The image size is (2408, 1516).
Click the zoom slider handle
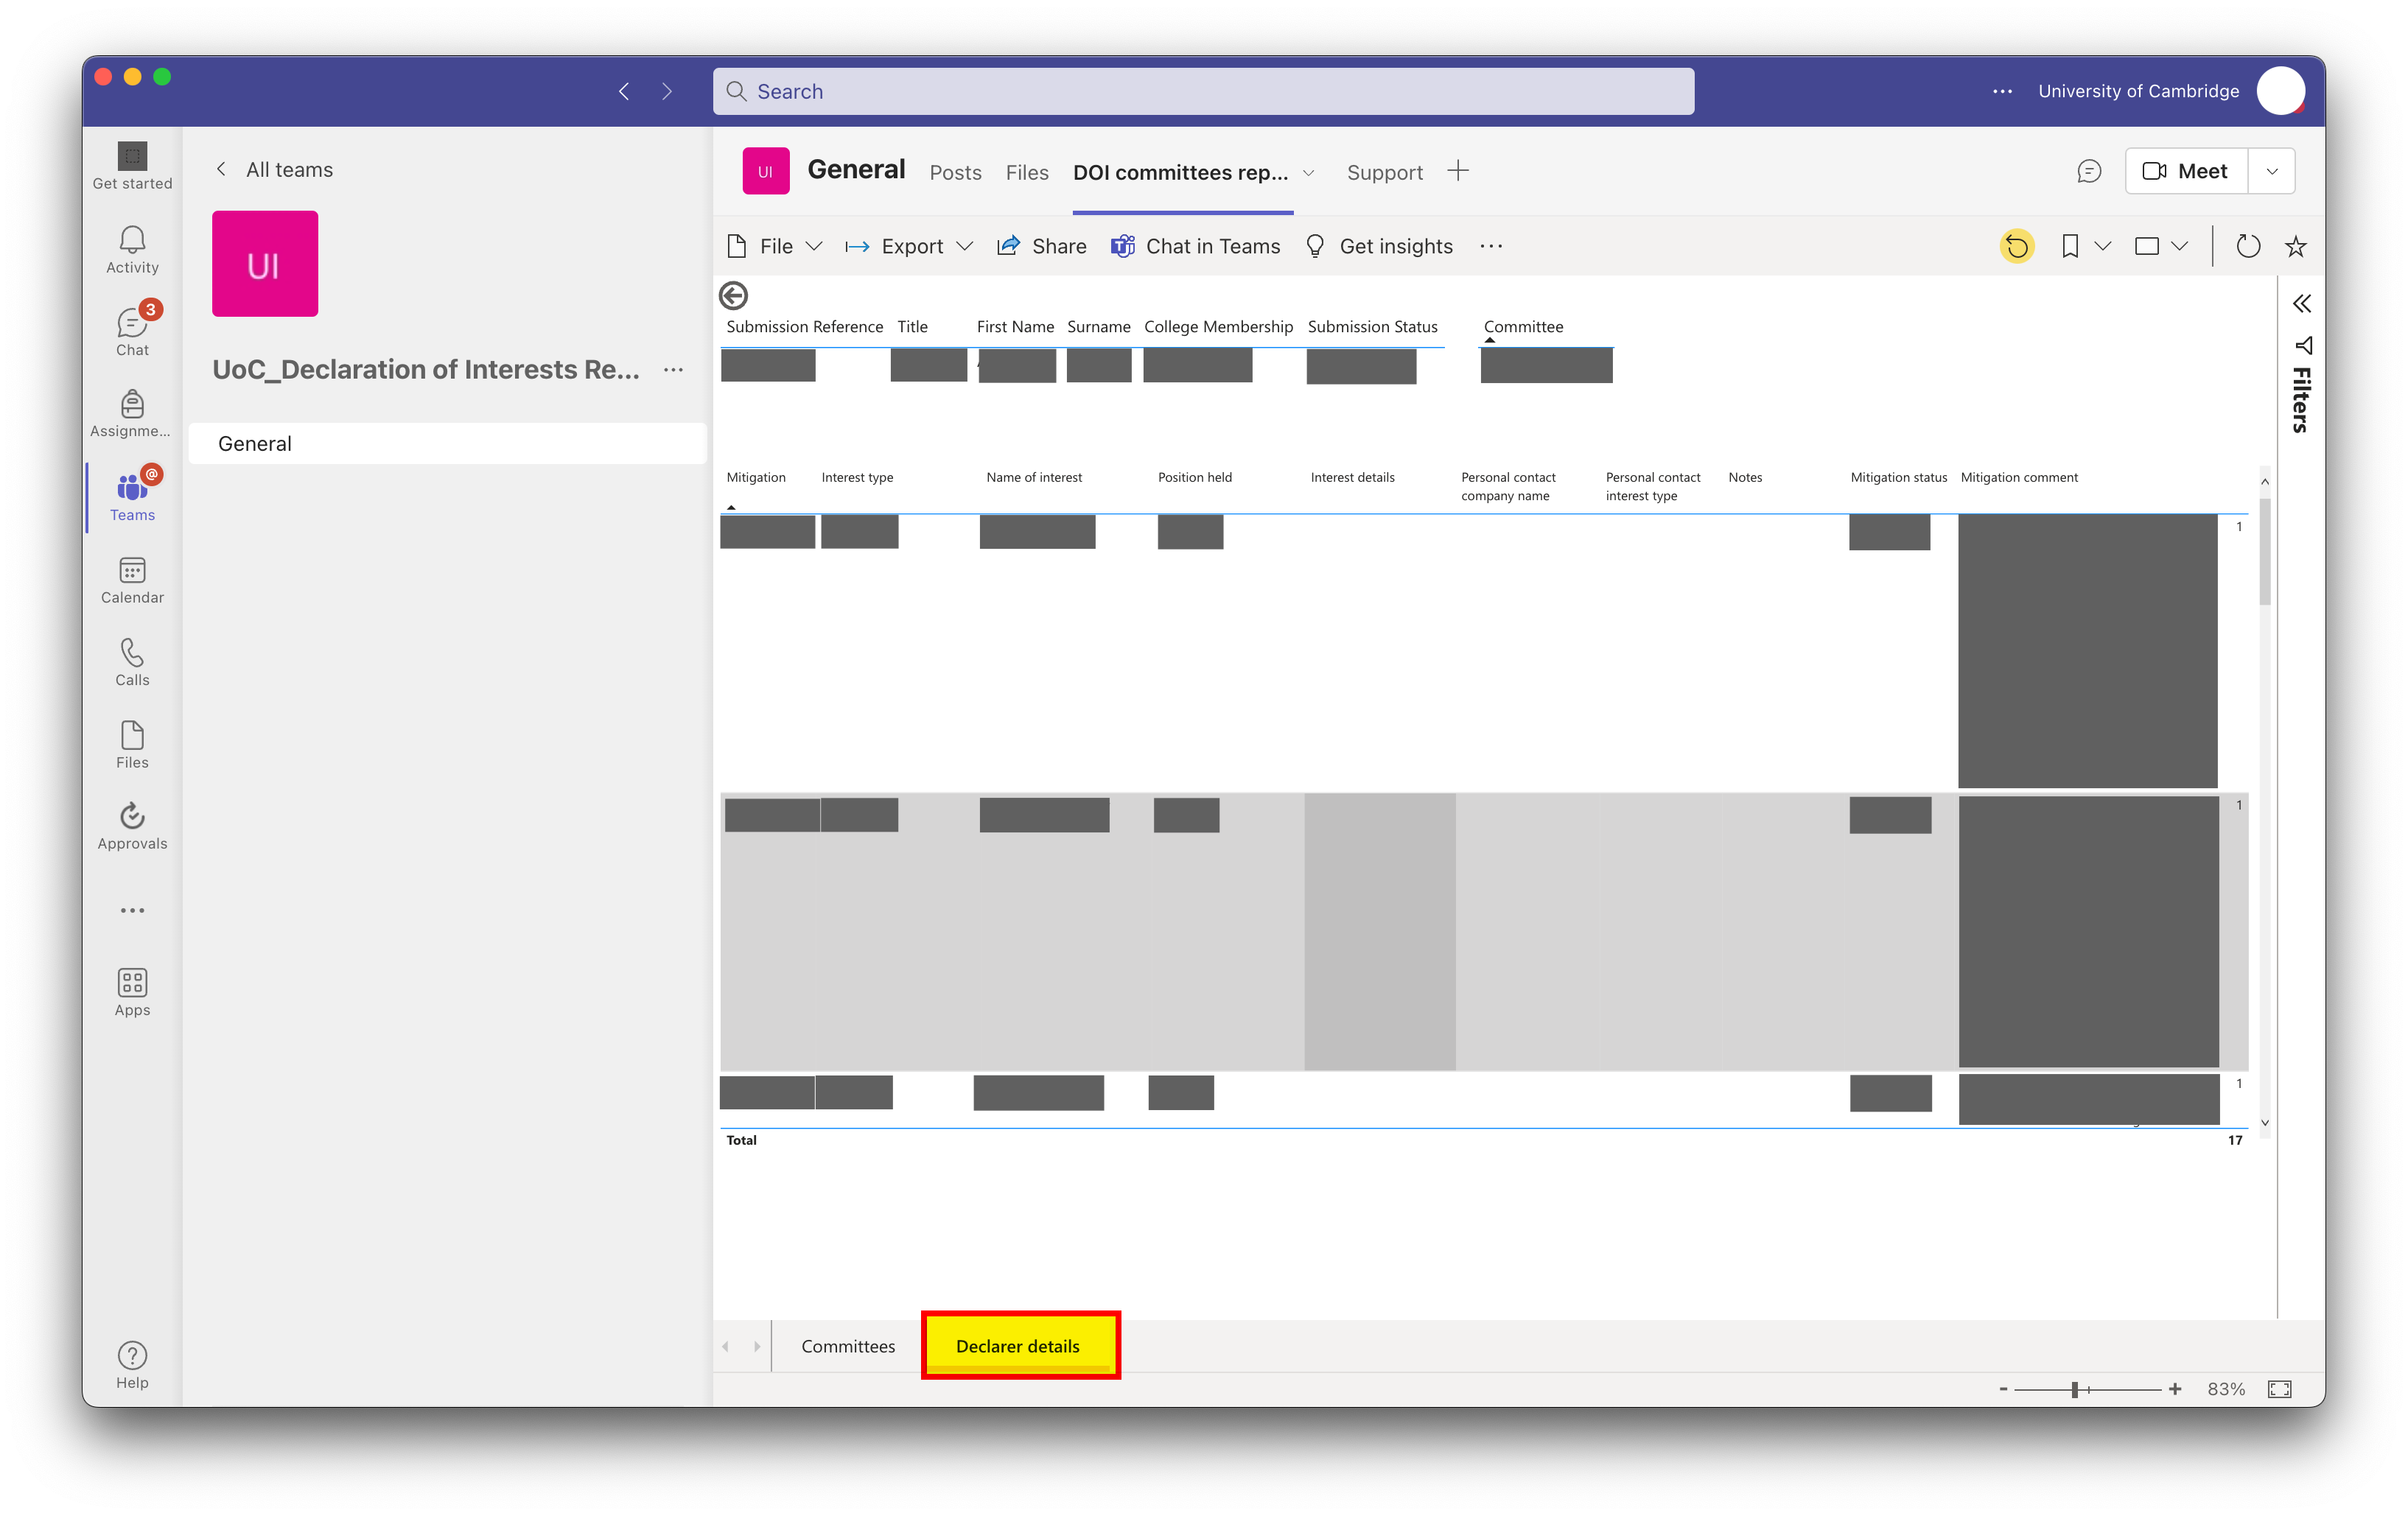tap(2075, 1389)
